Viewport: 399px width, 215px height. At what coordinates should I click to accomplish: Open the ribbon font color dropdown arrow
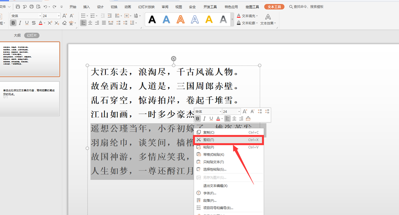click(x=45, y=23)
